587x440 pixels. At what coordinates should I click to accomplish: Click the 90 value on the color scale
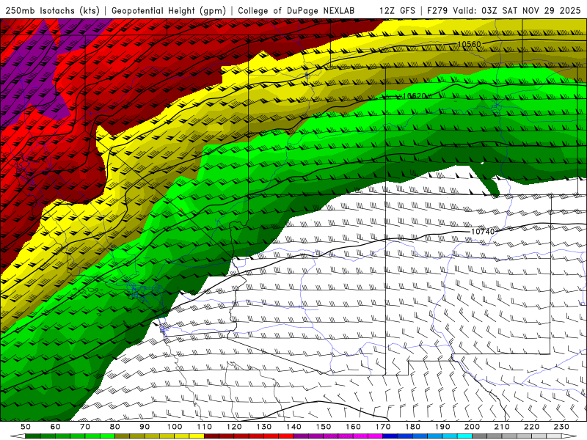[145, 427]
